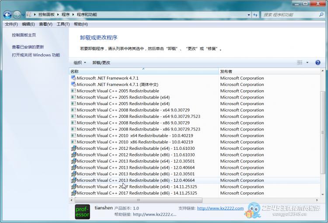Click icon of .NET Framework 4.7.1

[x=73, y=78]
